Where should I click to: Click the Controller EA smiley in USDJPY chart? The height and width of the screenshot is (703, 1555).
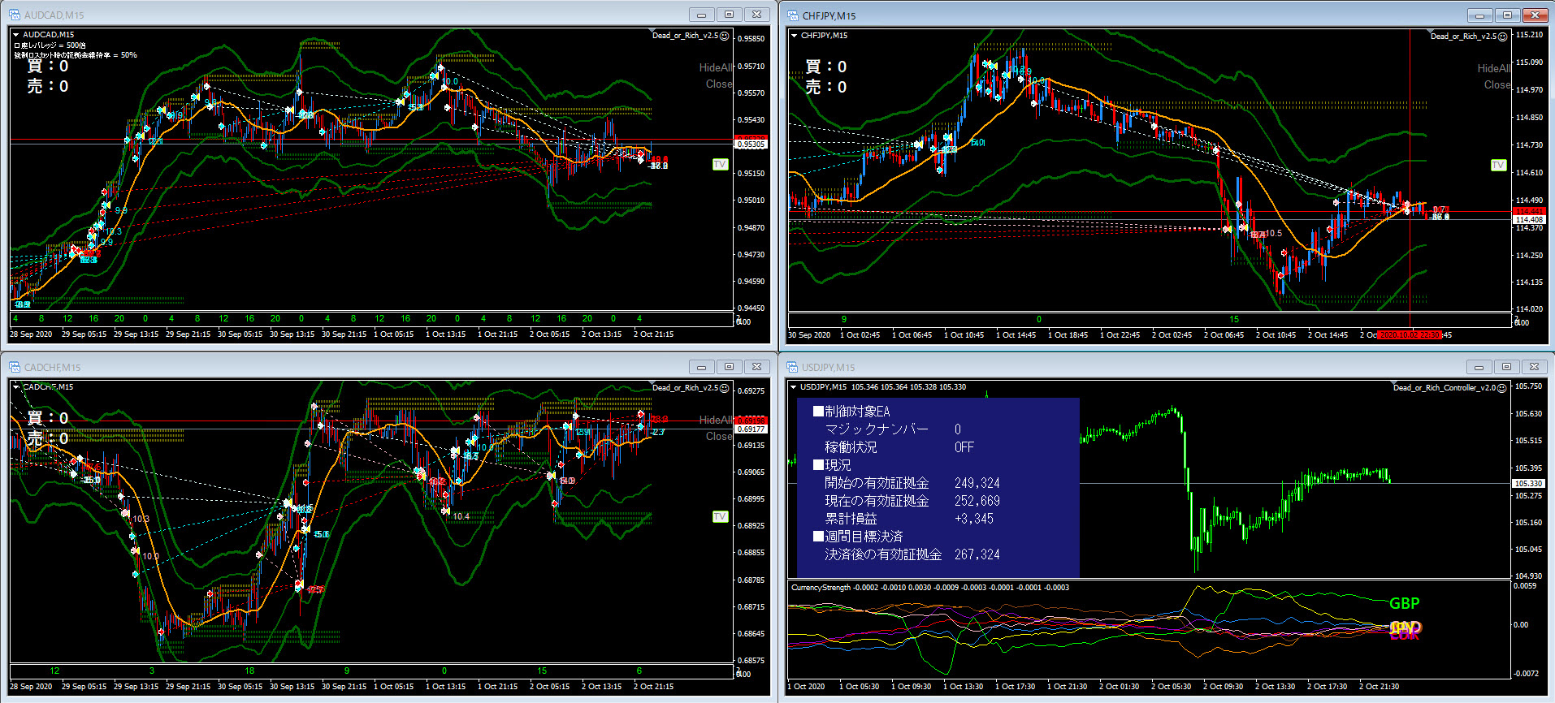coord(1503,388)
